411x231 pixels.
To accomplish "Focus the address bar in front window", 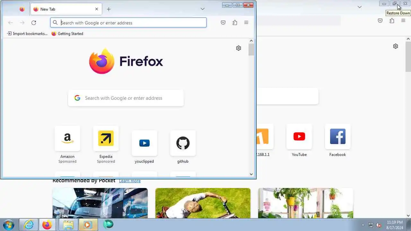I will point(128,22).
